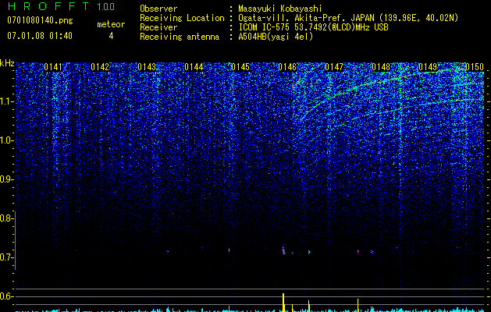The height and width of the screenshot is (312, 491).
Task: Click the 0145 time marker
Action: [240, 67]
